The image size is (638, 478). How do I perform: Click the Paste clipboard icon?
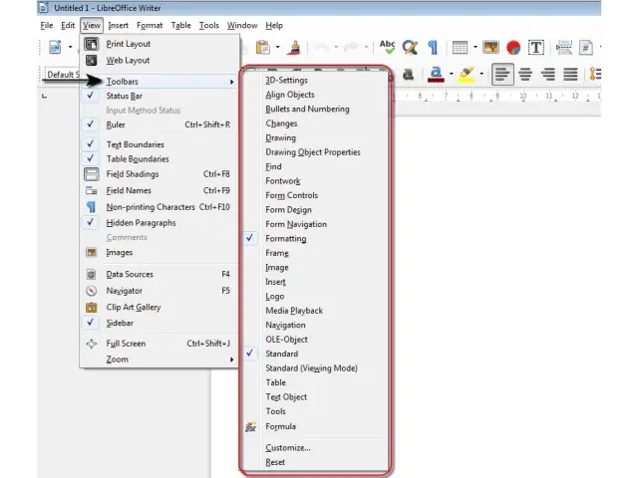point(263,47)
